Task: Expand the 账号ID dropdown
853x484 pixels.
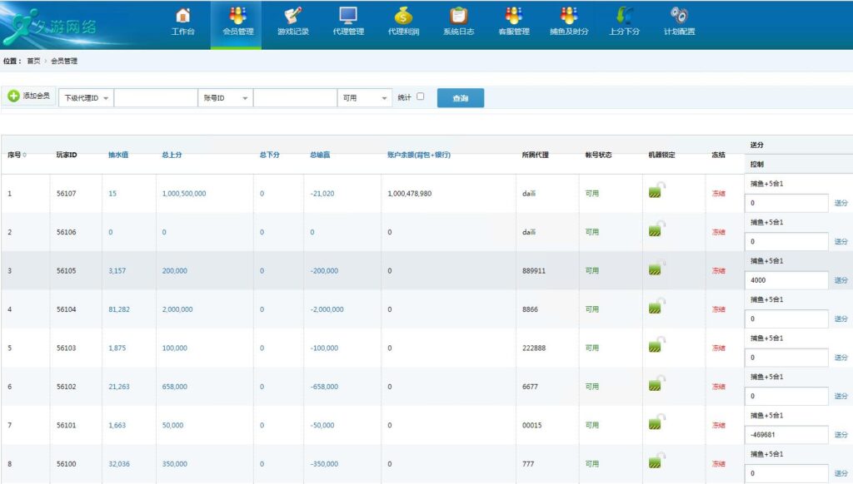Action: pyautogui.click(x=225, y=98)
